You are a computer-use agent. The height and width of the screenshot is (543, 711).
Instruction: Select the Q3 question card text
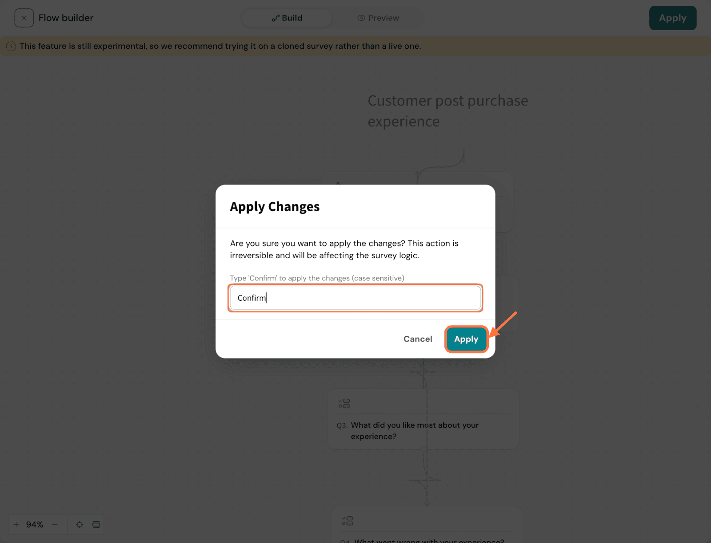coord(415,431)
